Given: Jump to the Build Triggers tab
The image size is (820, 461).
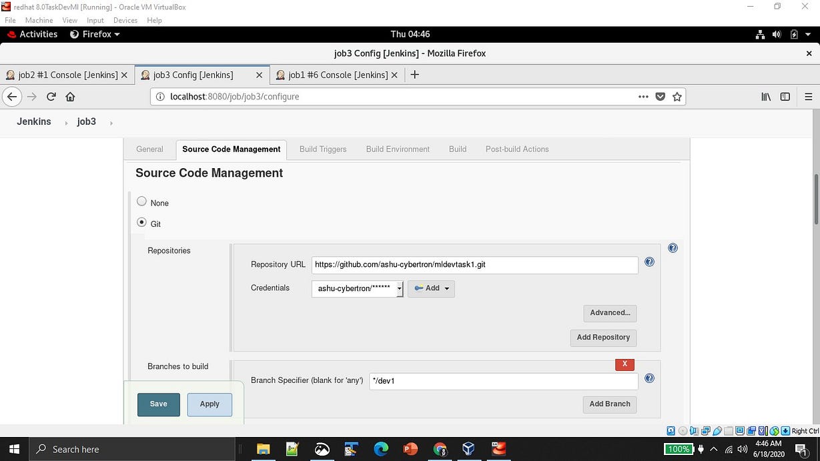Looking at the screenshot, I should pyautogui.click(x=323, y=149).
